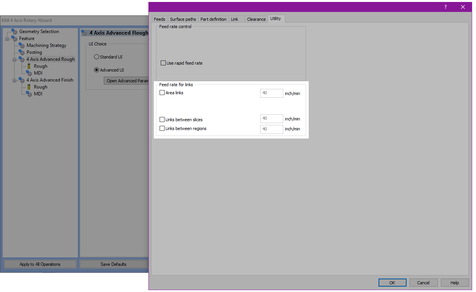Click the Links between regions feed rate field
The image size is (476, 292).
pos(271,129)
